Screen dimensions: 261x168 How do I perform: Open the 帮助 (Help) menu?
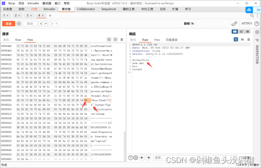click(x=67, y=3)
